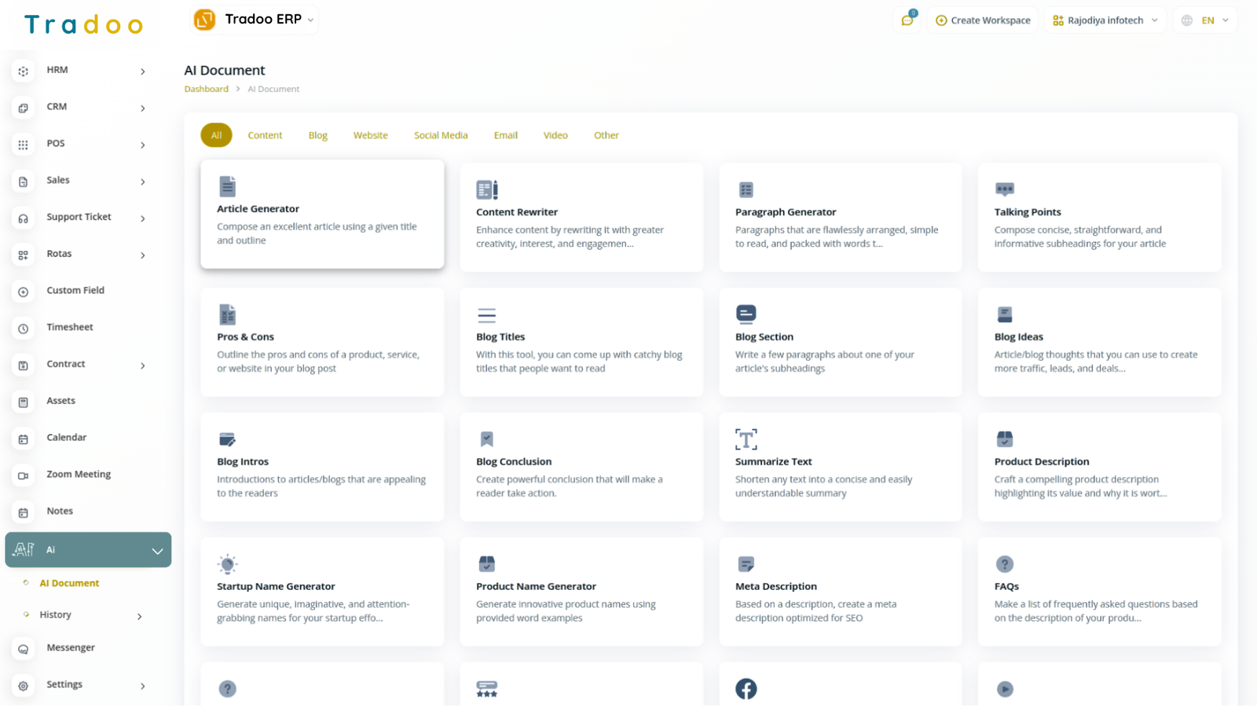This screenshot has width=1257, height=706.
Task: Click the Talking Points speech bubble icon
Action: 1004,189
